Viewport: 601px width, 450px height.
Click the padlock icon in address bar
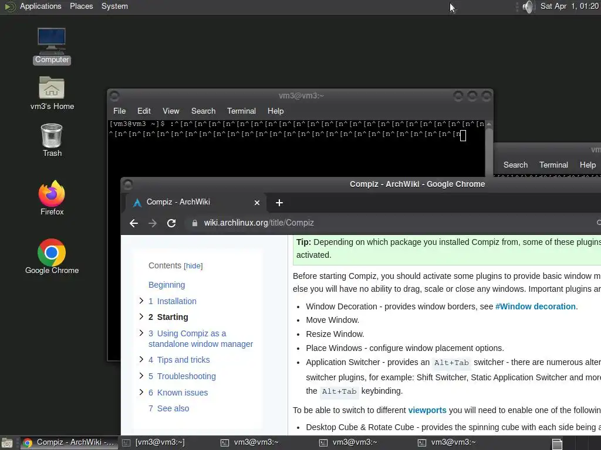click(195, 223)
